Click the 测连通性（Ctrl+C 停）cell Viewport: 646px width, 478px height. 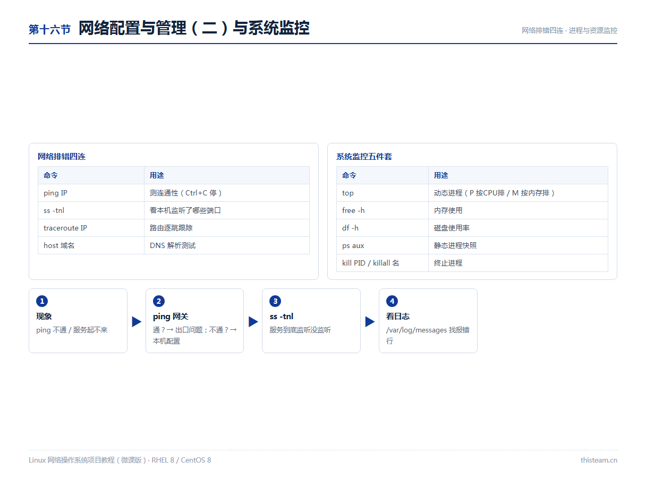(x=227, y=193)
